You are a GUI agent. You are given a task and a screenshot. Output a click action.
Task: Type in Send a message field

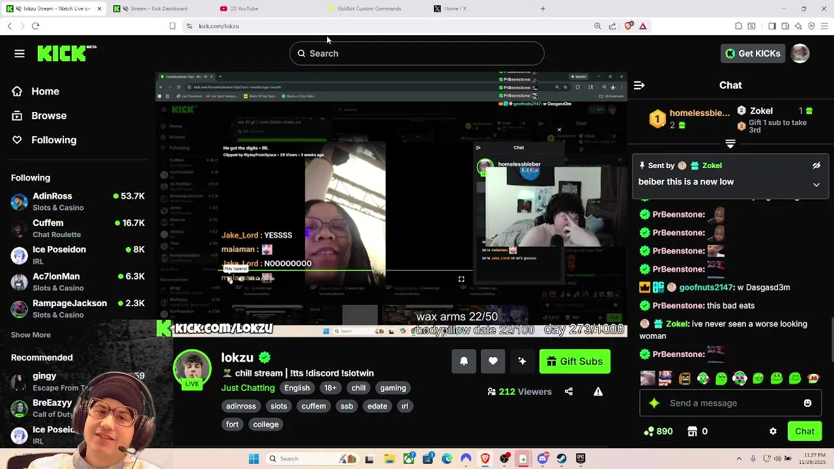[x=730, y=403]
